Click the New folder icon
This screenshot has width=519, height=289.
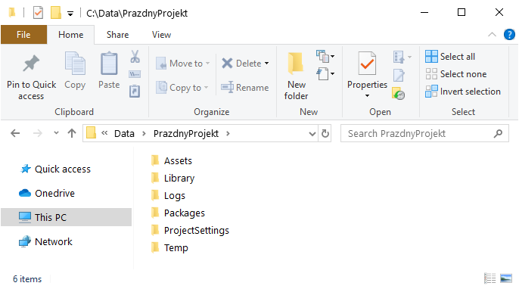coord(296,64)
